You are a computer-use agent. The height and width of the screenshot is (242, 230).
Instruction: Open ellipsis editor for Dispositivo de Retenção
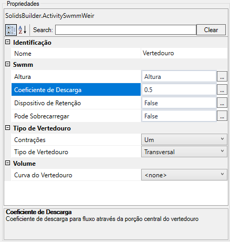[222, 103]
